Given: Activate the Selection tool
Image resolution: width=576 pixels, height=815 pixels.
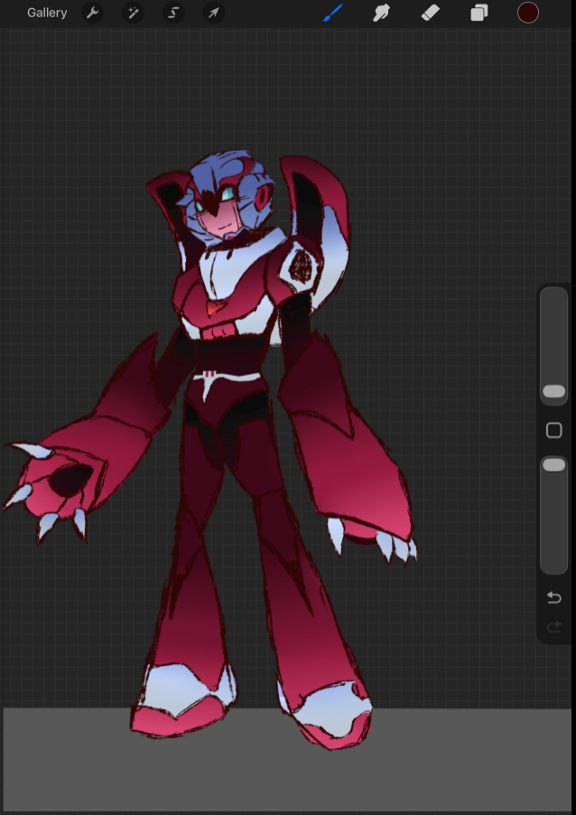Looking at the screenshot, I should coord(173,13).
